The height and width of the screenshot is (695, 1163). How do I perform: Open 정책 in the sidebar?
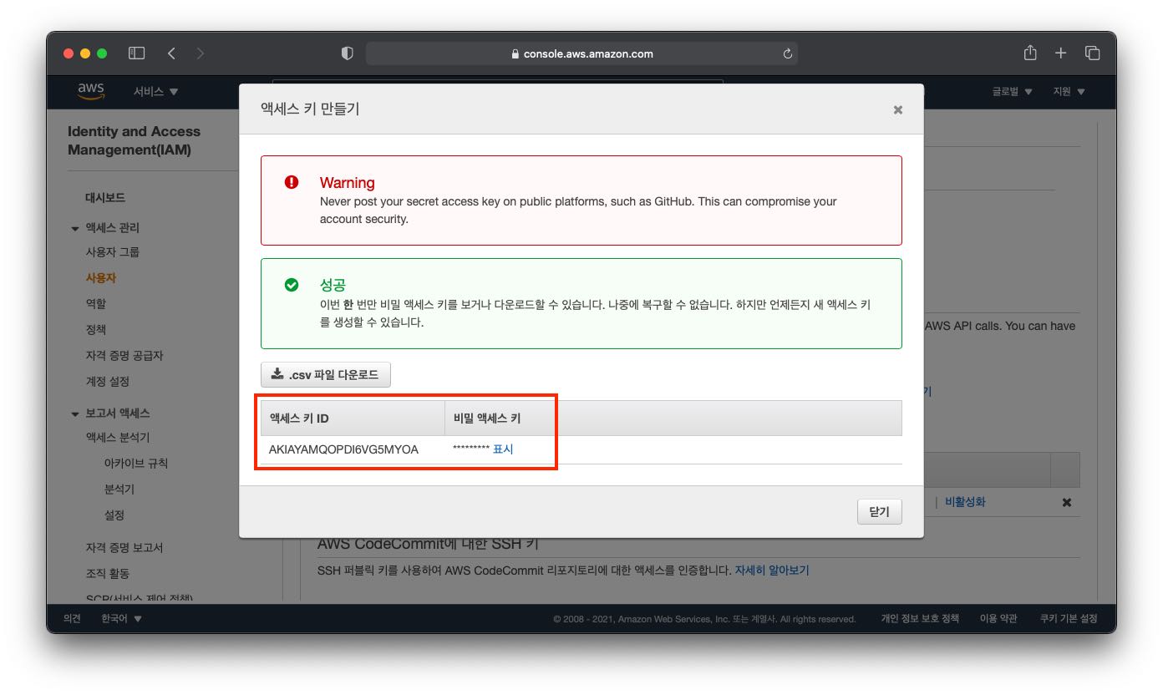point(95,329)
